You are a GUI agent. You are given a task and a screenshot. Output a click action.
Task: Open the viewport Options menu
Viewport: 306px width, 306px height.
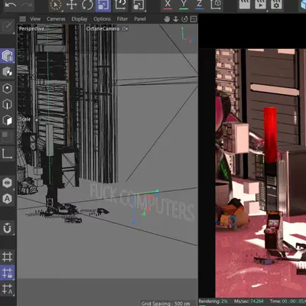point(102,19)
